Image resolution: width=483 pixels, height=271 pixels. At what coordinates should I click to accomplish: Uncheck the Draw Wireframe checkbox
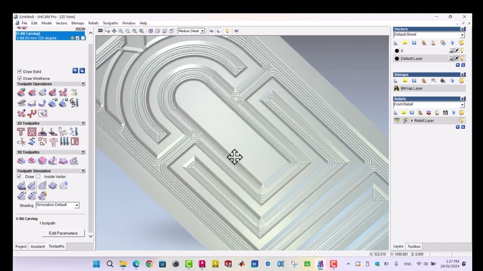[x=20, y=78]
